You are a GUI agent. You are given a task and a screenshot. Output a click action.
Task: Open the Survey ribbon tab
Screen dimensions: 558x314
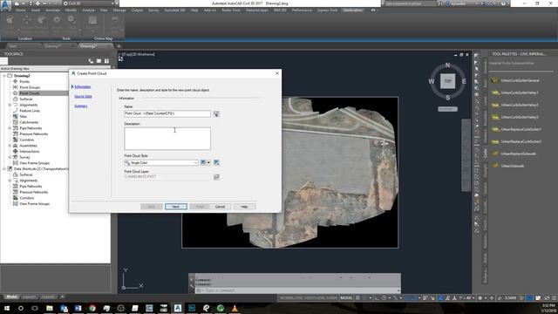(153, 10)
